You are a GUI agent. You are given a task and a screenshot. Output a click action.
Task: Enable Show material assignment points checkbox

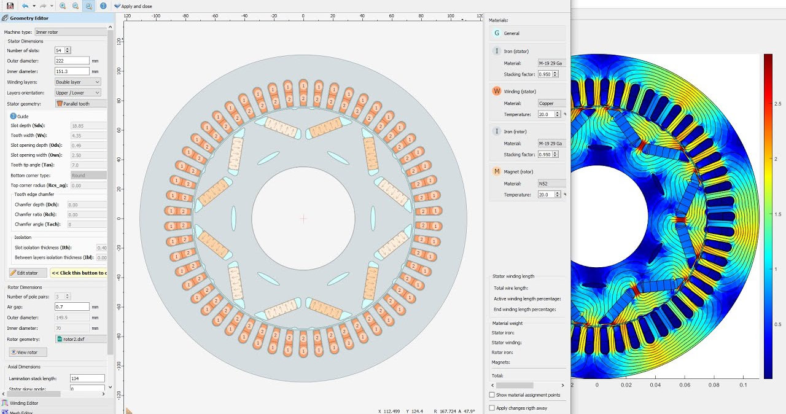click(x=492, y=395)
